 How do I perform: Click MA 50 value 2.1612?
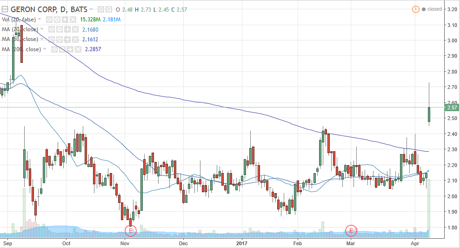click(90, 40)
